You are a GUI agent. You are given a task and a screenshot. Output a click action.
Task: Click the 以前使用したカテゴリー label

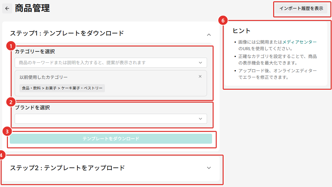click(x=44, y=77)
